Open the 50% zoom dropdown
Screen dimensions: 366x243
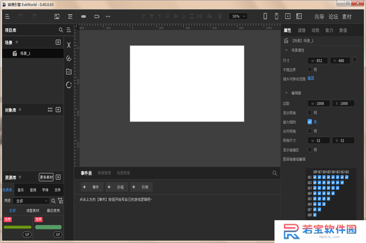(238, 16)
